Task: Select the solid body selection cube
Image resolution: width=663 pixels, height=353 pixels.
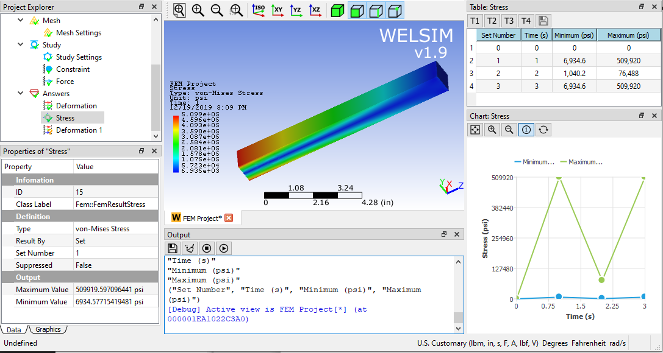Action: [337, 10]
